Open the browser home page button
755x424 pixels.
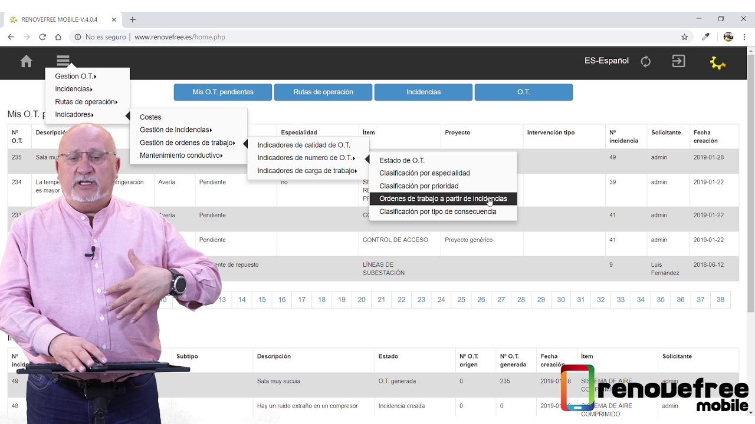(58, 37)
